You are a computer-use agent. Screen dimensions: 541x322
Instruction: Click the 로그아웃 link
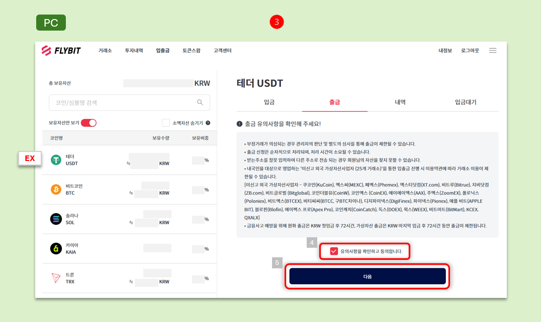pos(469,50)
